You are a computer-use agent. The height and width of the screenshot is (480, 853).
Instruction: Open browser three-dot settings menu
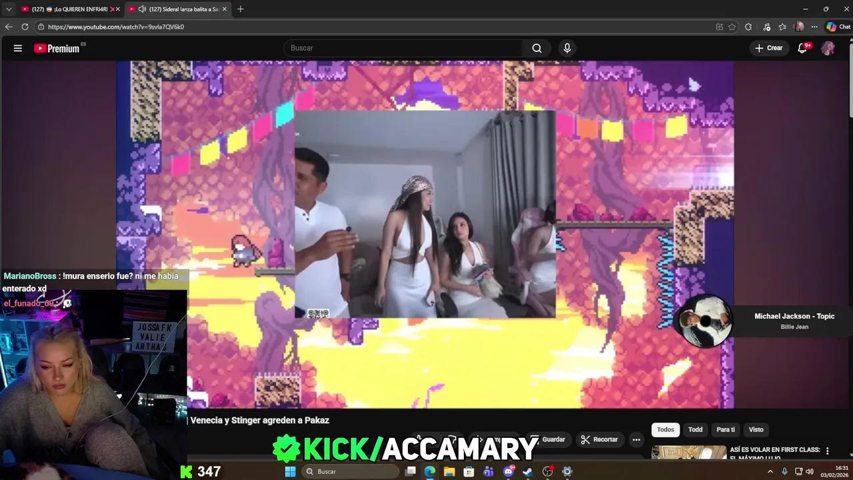coord(814,27)
